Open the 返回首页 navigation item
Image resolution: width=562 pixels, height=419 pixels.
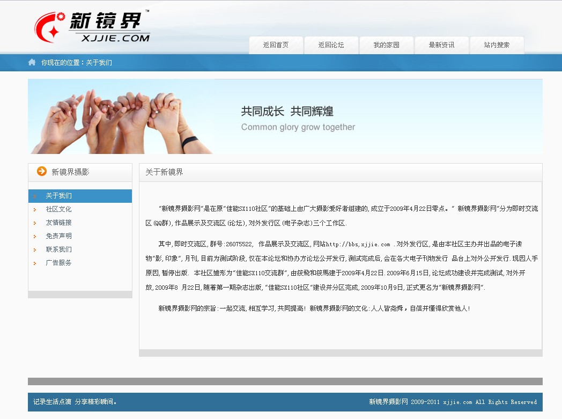point(276,45)
